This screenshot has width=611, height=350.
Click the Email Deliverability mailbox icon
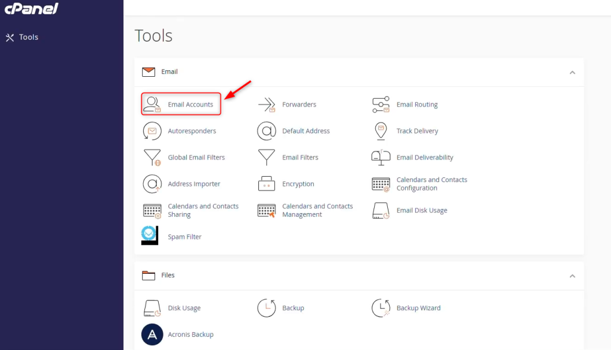(381, 158)
